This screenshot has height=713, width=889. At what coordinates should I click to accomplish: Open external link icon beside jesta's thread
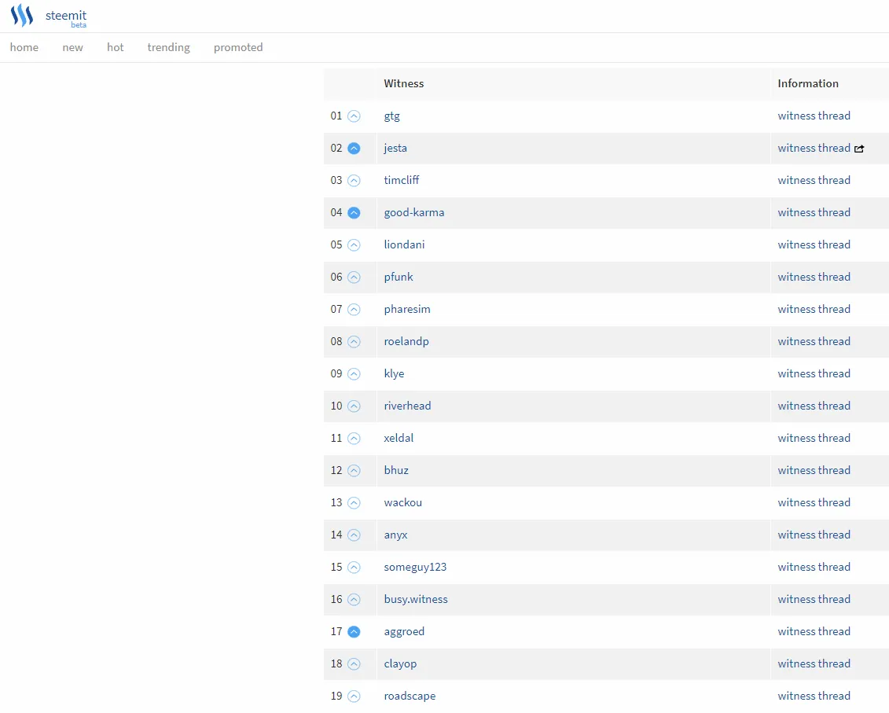point(859,149)
